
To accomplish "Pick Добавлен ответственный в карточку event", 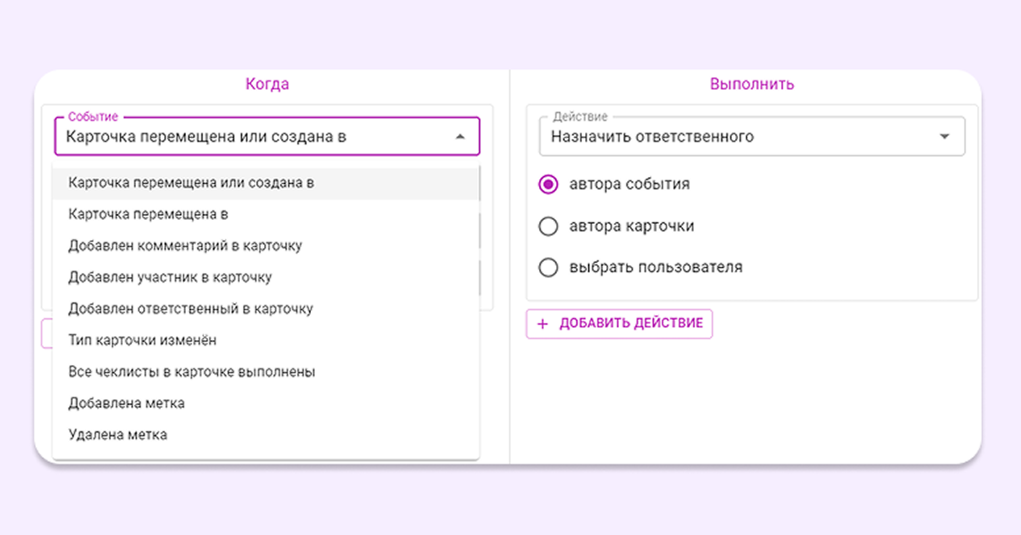I will point(190,309).
